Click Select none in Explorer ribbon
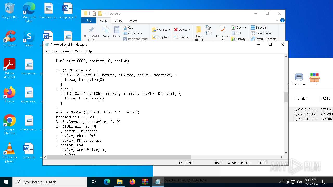The image size is (333, 187). (261, 33)
